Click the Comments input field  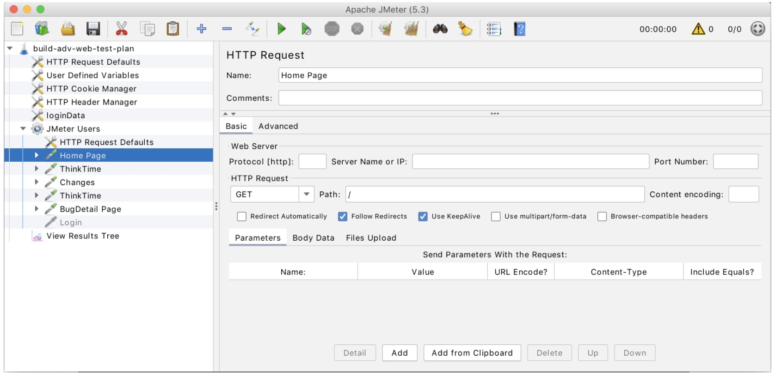coord(520,98)
